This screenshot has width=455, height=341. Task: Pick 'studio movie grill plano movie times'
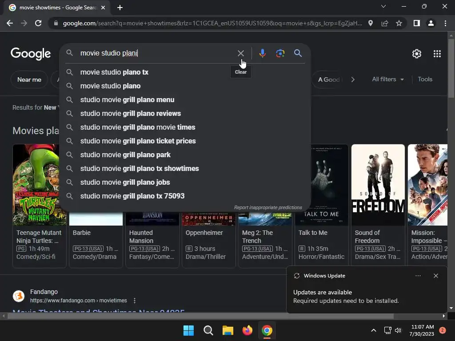tap(185, 127)
